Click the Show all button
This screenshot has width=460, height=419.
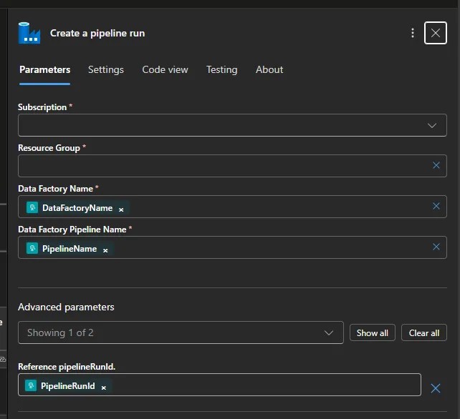click(372, 332)
